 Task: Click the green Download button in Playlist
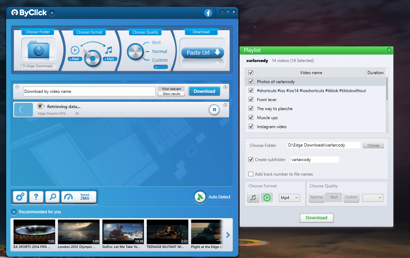(x=316, y=218)
